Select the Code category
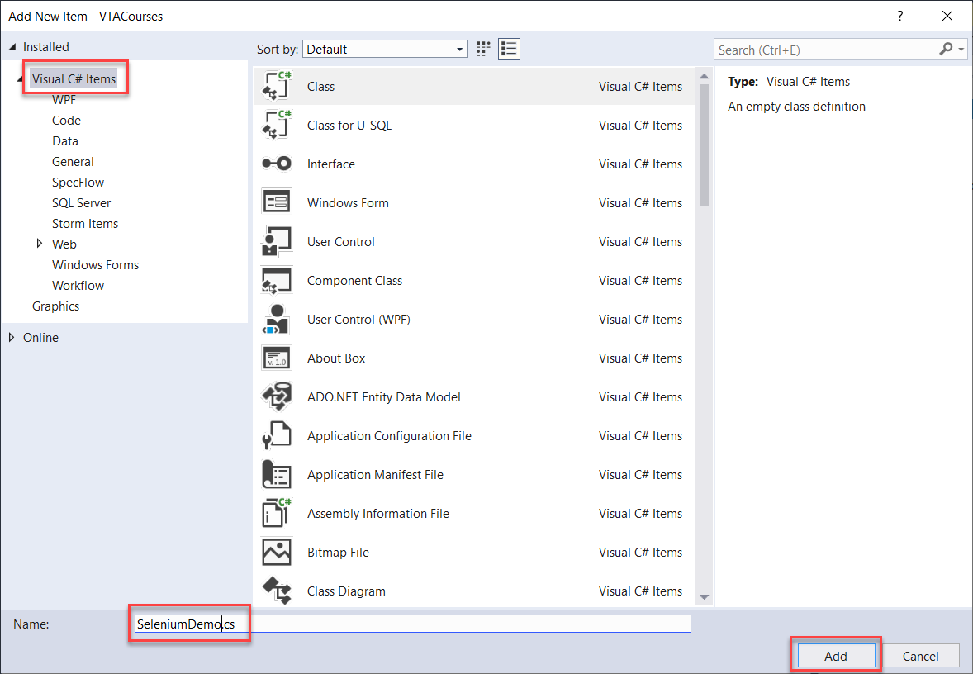The width and height of the screenshot is (973, 674). 66,121
